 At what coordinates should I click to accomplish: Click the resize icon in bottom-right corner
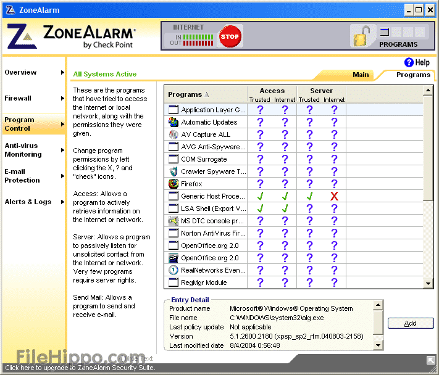(x=430, y=360)
